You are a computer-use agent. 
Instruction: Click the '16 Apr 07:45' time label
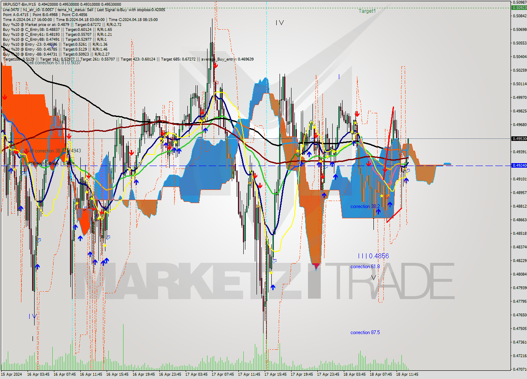tap(64, 374)
